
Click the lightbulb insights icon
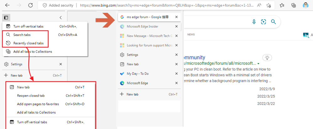267,58
